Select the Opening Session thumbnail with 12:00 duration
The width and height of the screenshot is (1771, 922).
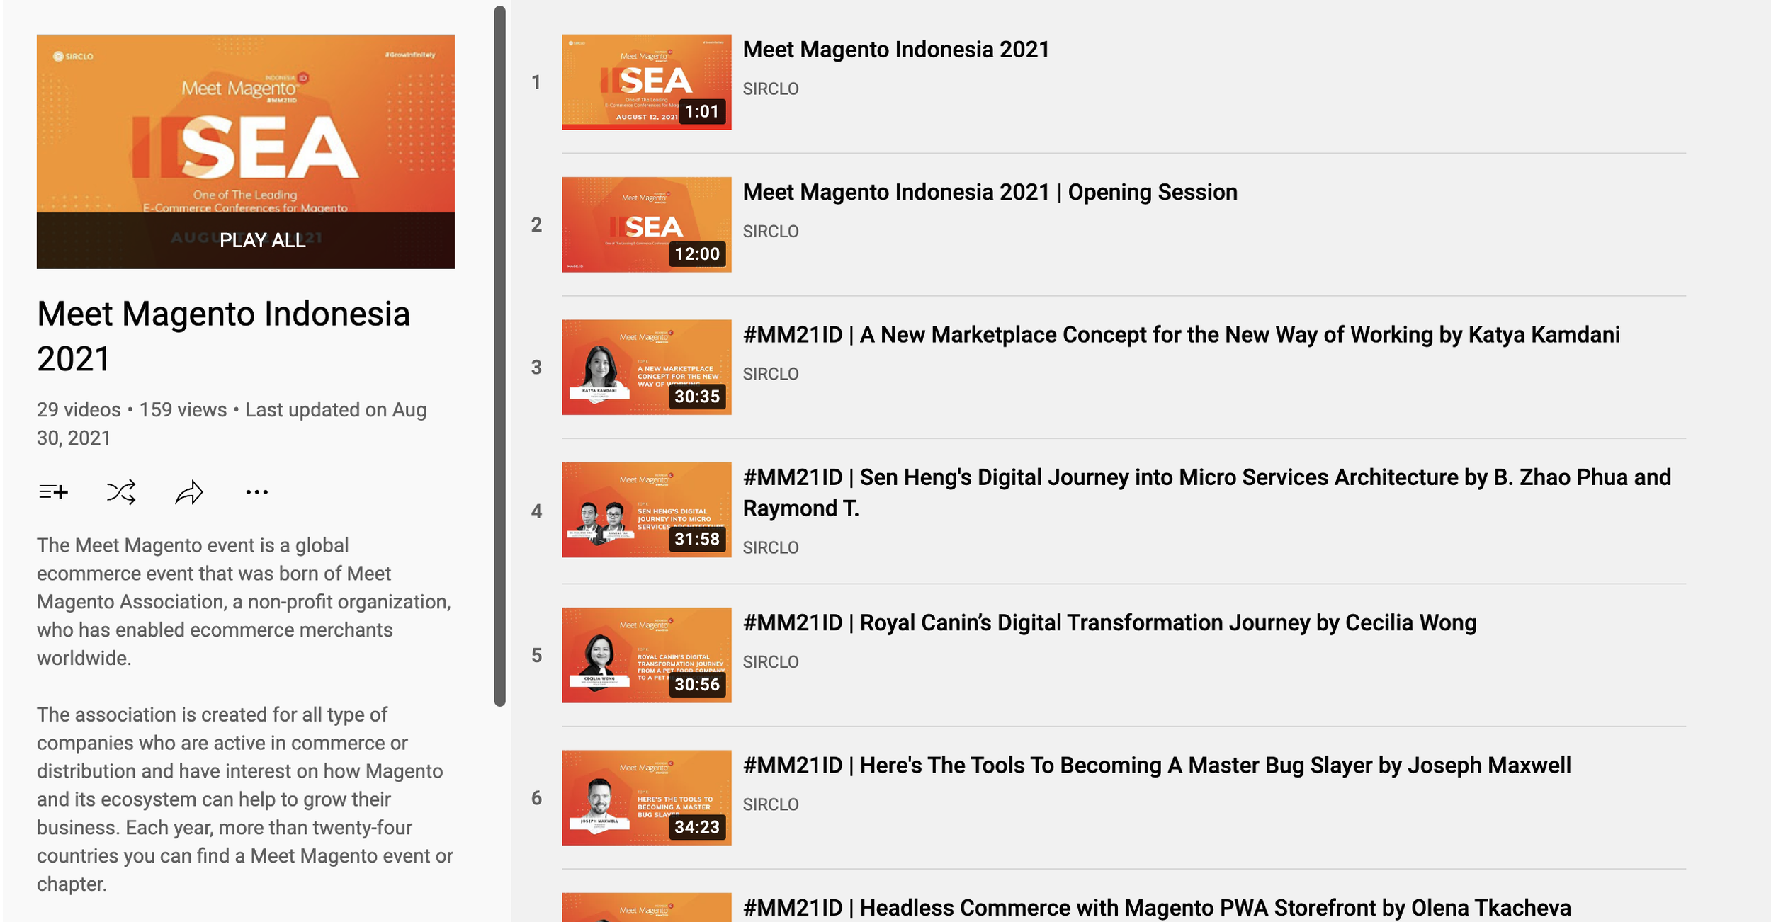pos(645,224)
